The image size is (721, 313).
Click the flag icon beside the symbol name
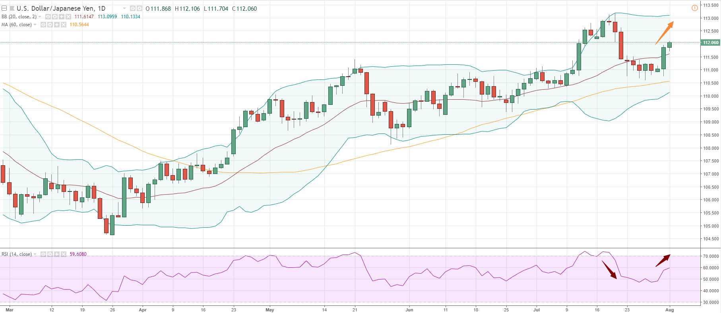(x=12, y=8)
